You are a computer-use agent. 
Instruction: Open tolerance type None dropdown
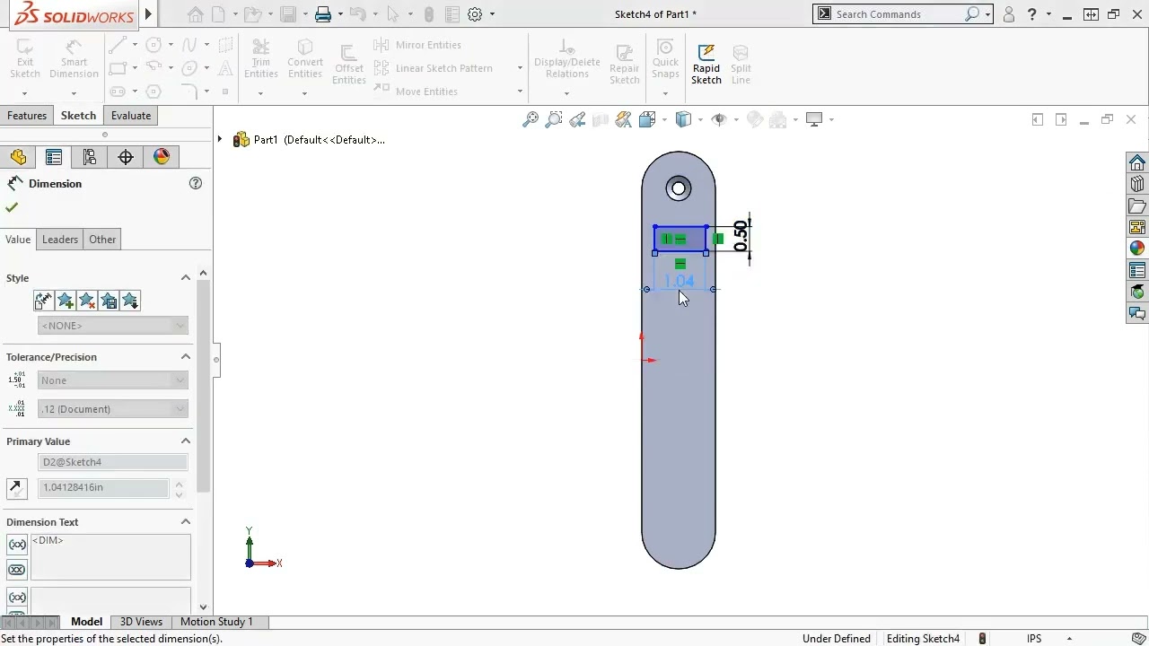113,380
